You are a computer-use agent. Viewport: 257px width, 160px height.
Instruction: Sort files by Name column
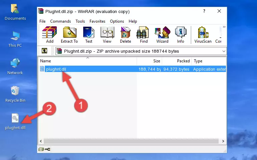88,61
